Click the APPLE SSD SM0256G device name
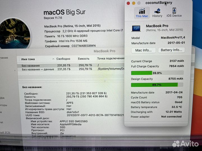The image size is (202, 151). [74, 121]
